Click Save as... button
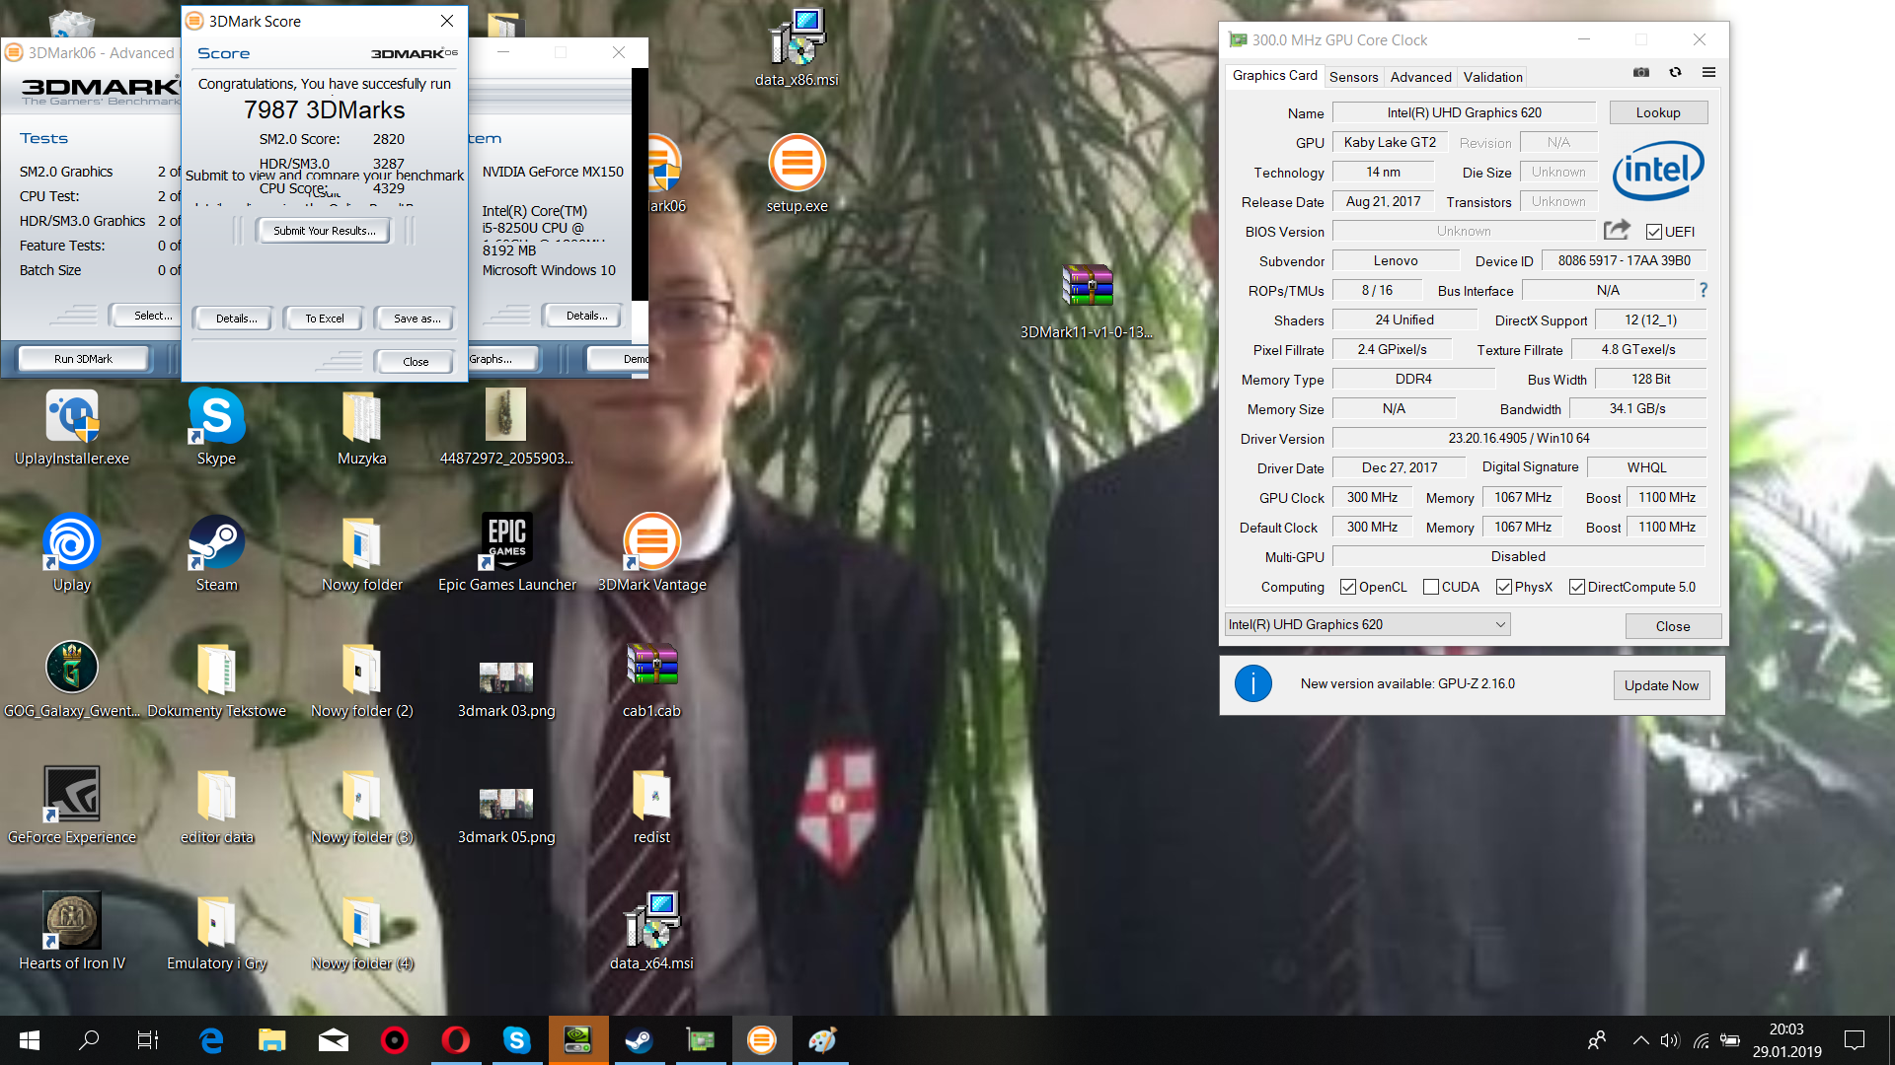 [x=417, y=319]
